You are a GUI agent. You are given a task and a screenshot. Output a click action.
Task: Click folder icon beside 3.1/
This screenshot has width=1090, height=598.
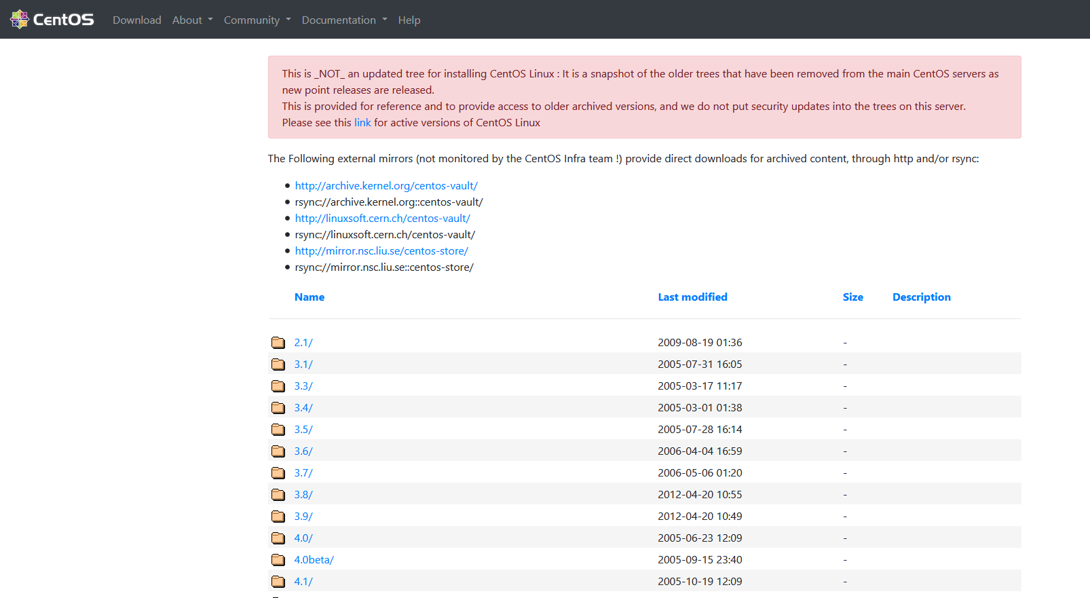(x=278, y=364)
